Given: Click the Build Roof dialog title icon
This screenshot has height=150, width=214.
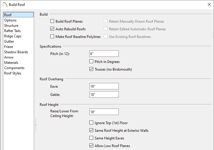Looking at the screenshot, I should 5,4.
